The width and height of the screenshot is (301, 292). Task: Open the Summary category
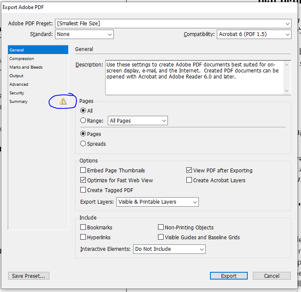[38, 102]
